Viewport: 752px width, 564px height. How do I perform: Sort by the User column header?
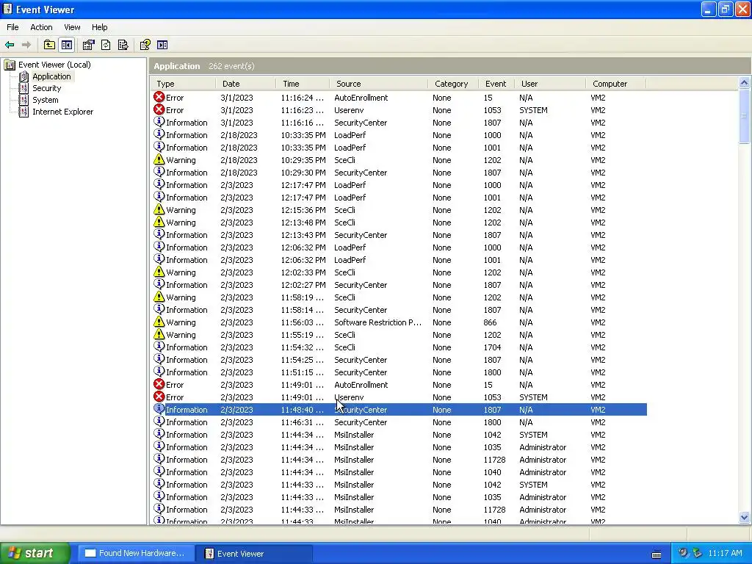(550, 84)
